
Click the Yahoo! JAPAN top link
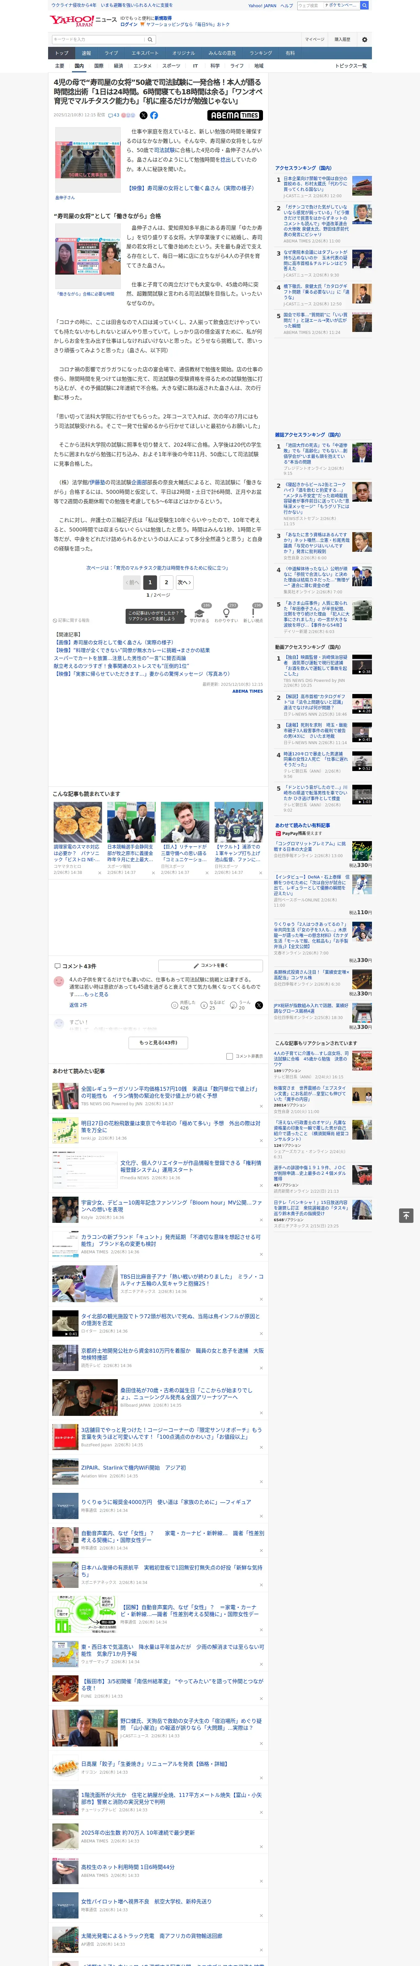(262, 5)
